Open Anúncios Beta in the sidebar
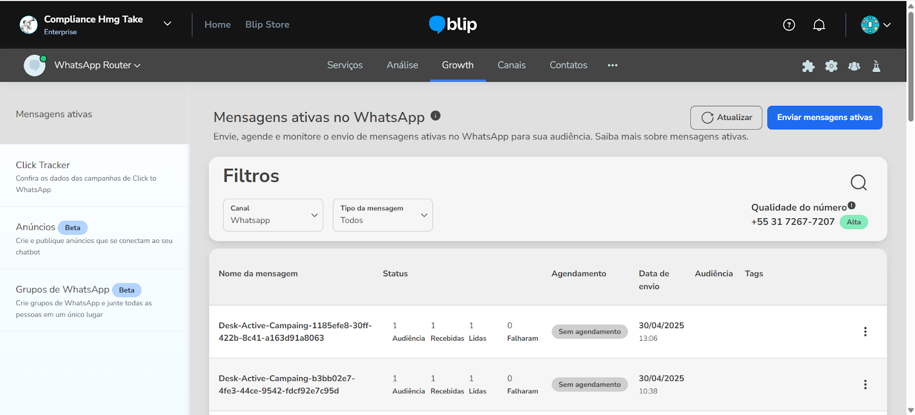The height and width of the screenshot is (415, 915). pos(94,238)
